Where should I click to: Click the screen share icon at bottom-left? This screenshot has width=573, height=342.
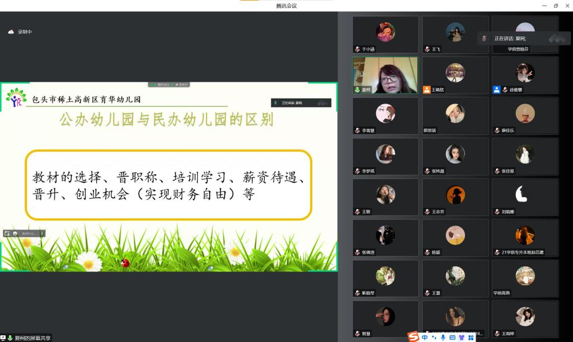click(3, 338)
